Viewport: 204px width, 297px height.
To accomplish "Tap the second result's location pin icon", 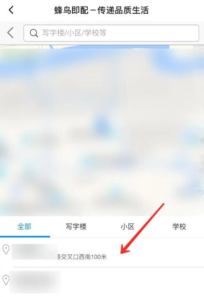I will click(6, 280).
